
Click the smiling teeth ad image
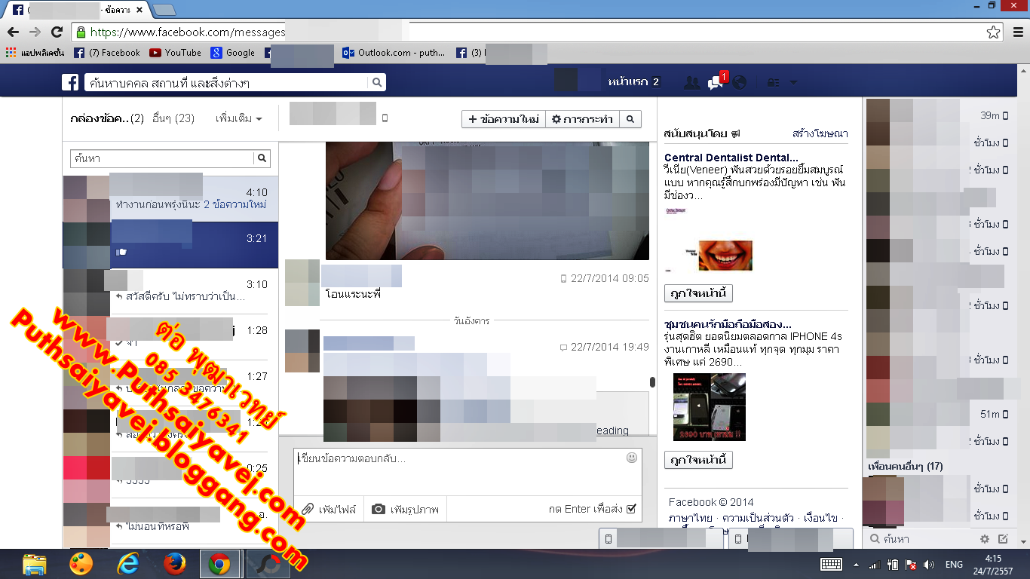(725, 256)
